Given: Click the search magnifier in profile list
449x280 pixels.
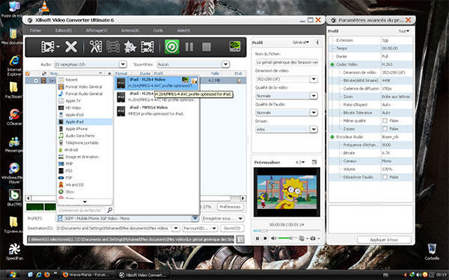Looking at the screenshot, I should click(x=110, y=211).
